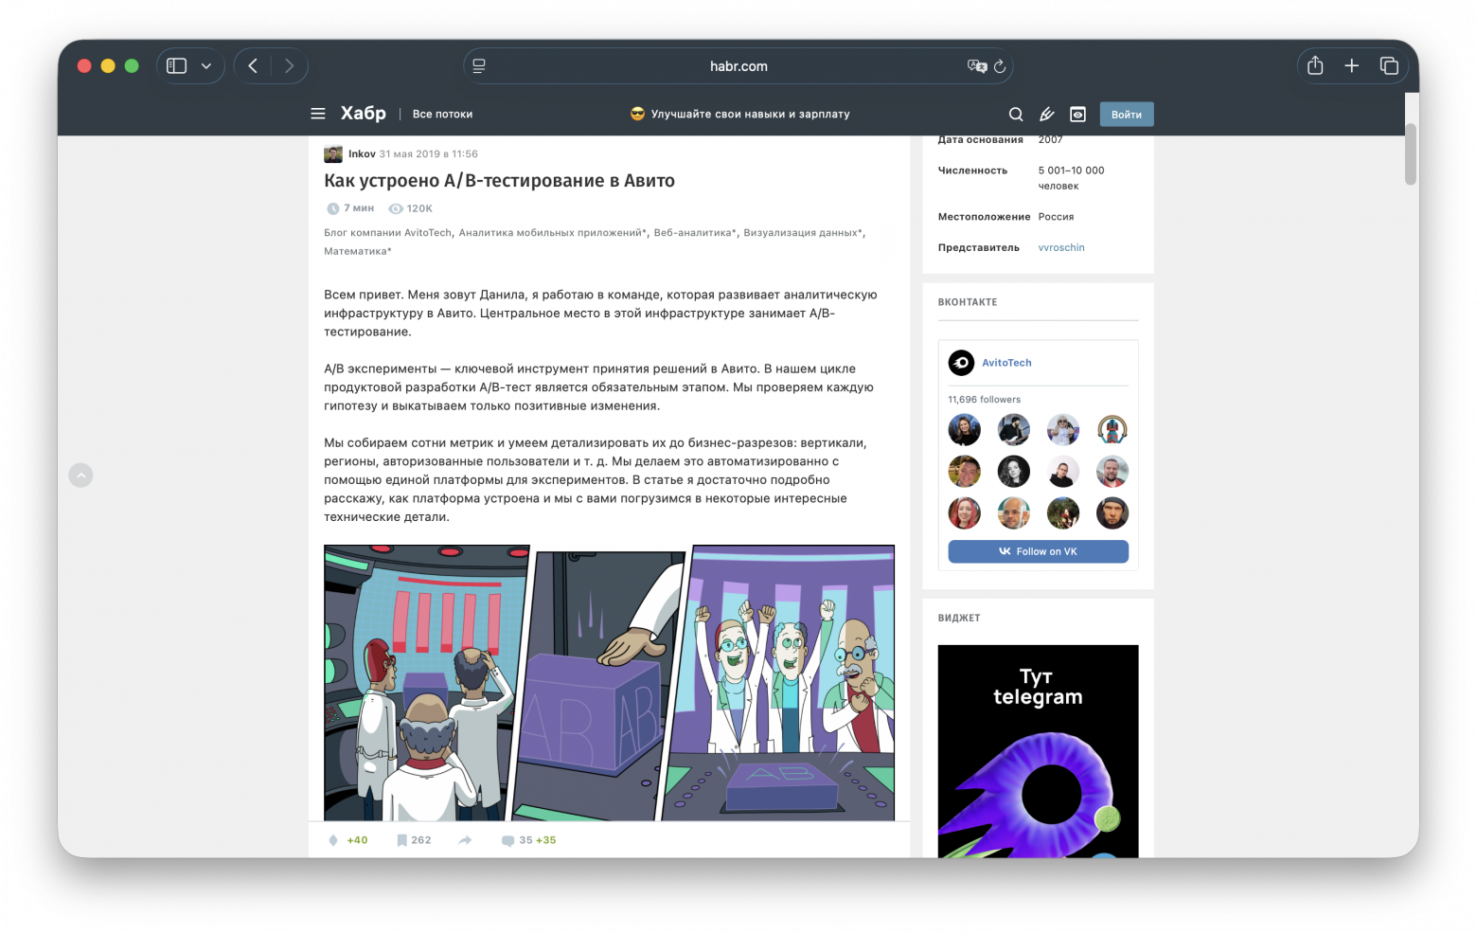Screen dimensions: 1477x934
Task: Toggle the Safari sidebar panel
Action: (x=177, y=66)
